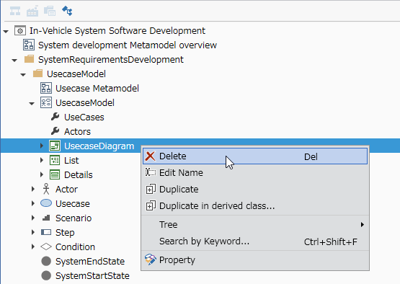Select In-Vehicle System Software Development tree item

pyautogui.click(x=117, y=30)
